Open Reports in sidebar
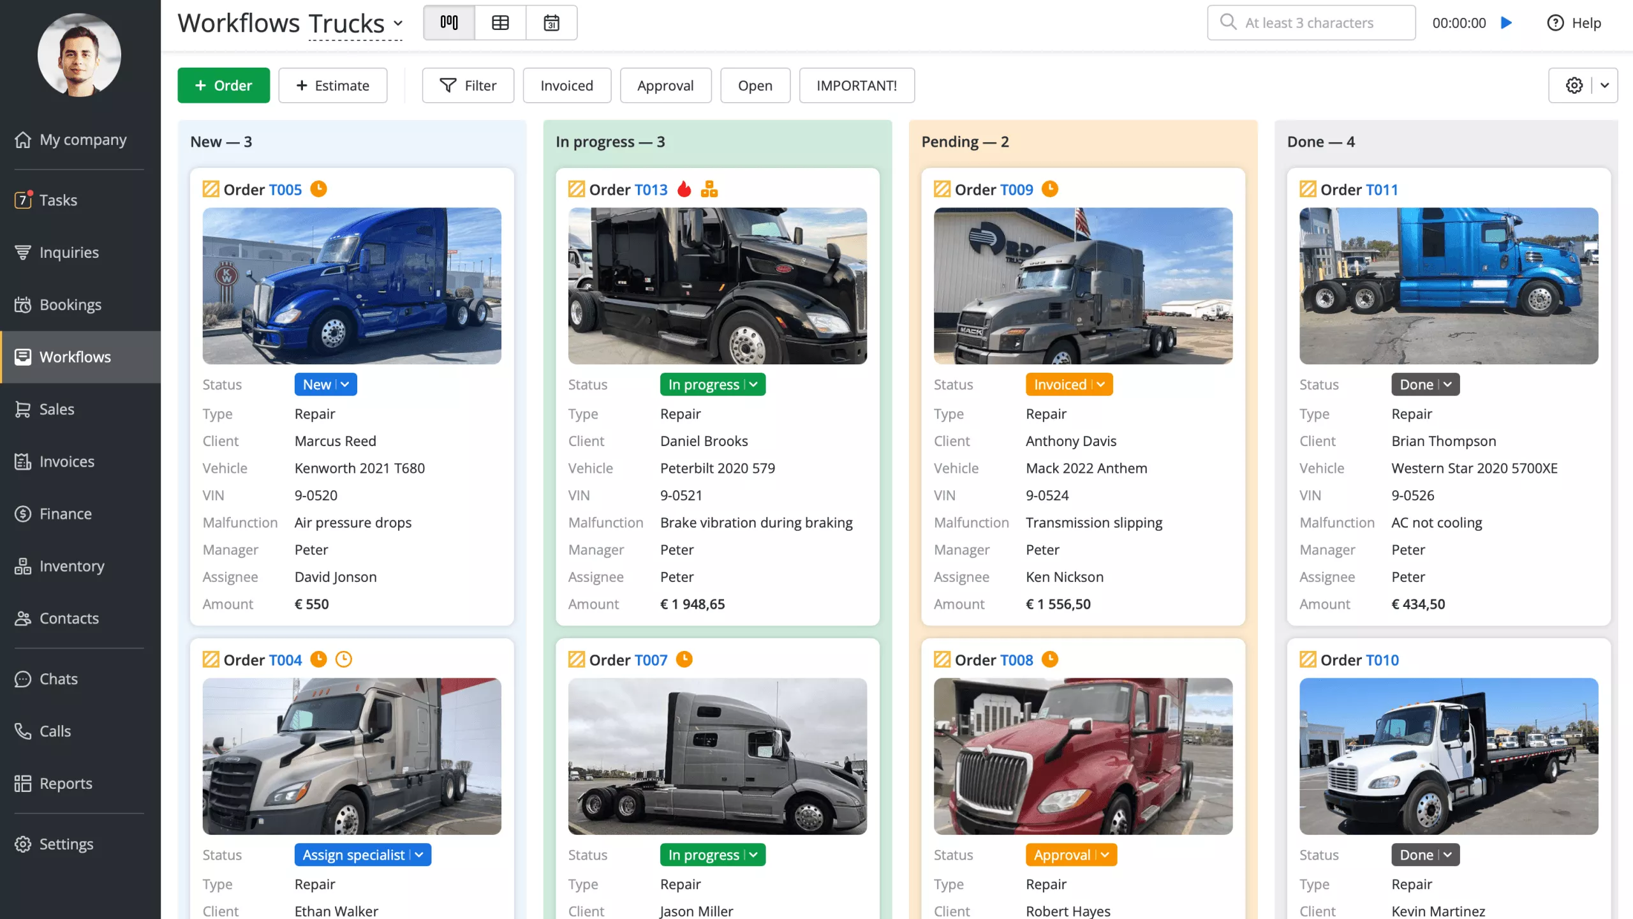 (x=80, y=784)
